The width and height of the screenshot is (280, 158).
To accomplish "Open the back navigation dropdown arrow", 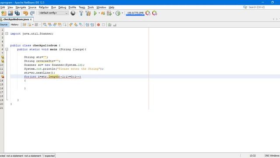I will click(x=33, y=25).
